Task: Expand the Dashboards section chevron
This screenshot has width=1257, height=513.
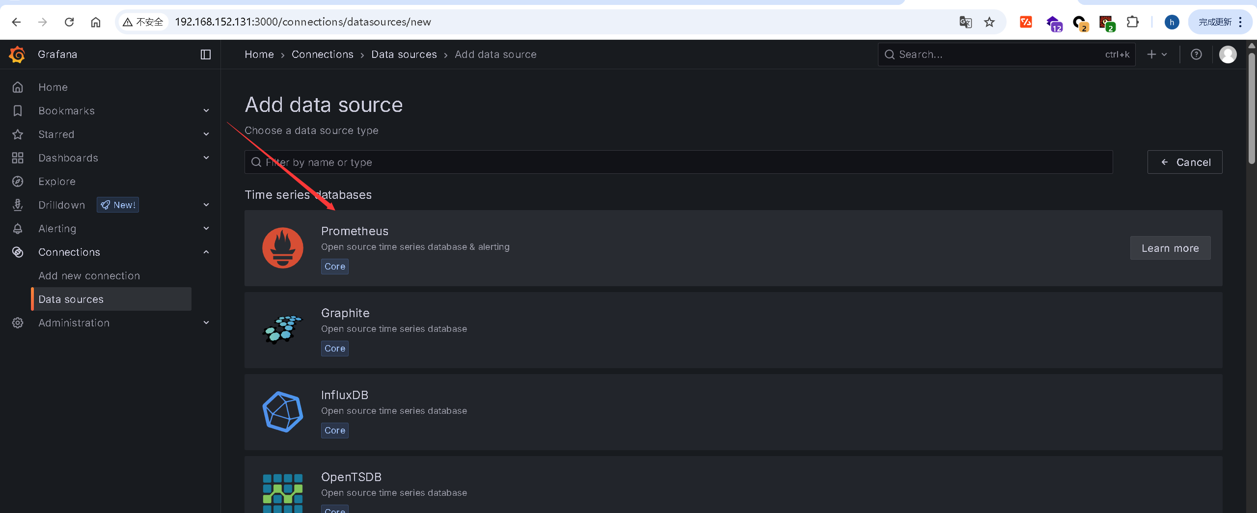Action: pyautogui.click(x=206, y=158)
